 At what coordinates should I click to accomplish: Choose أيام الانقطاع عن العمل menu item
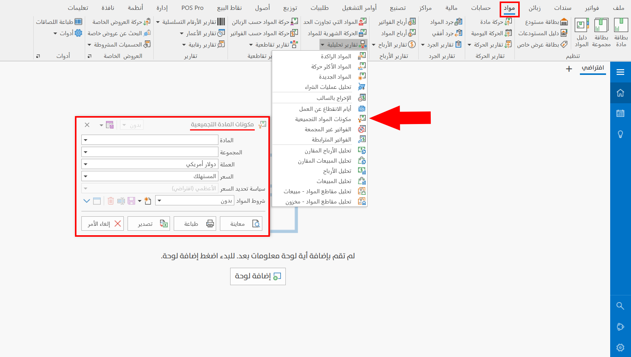[319, 109]
